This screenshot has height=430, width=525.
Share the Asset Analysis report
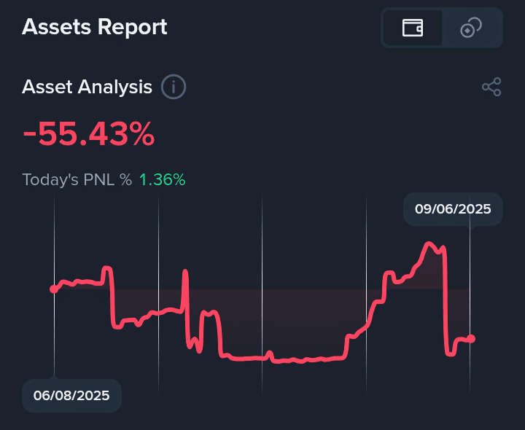[x=491, y=87]
